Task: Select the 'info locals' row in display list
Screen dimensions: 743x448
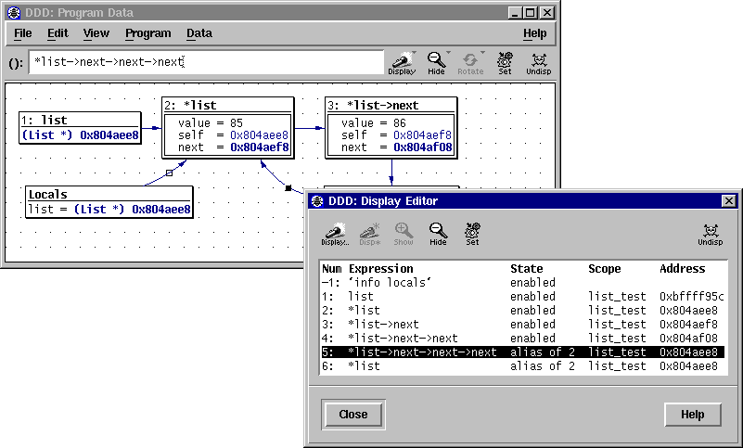Action: click(522, 283)
